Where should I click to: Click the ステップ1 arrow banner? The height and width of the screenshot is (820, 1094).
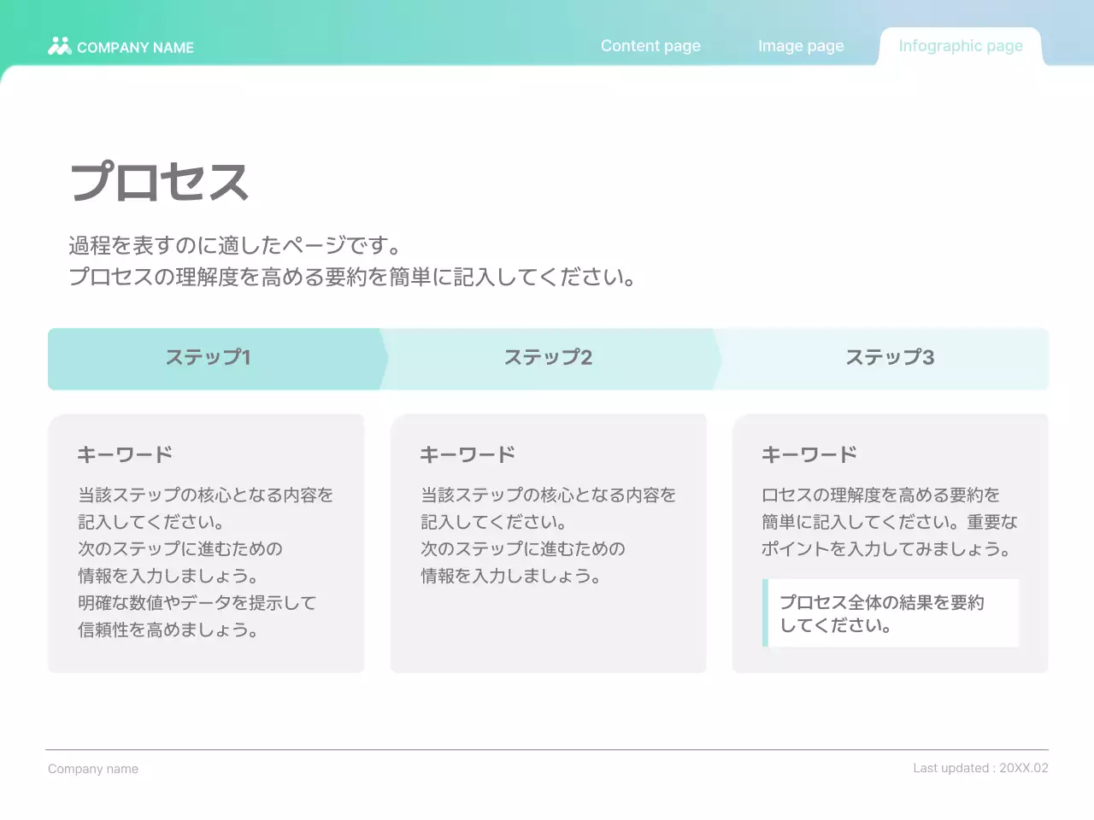tap(208, 358)
